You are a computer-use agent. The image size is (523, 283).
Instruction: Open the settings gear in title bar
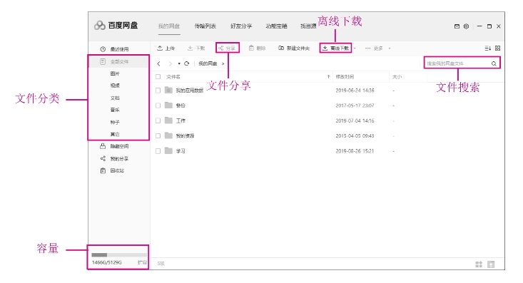[467, 26]
